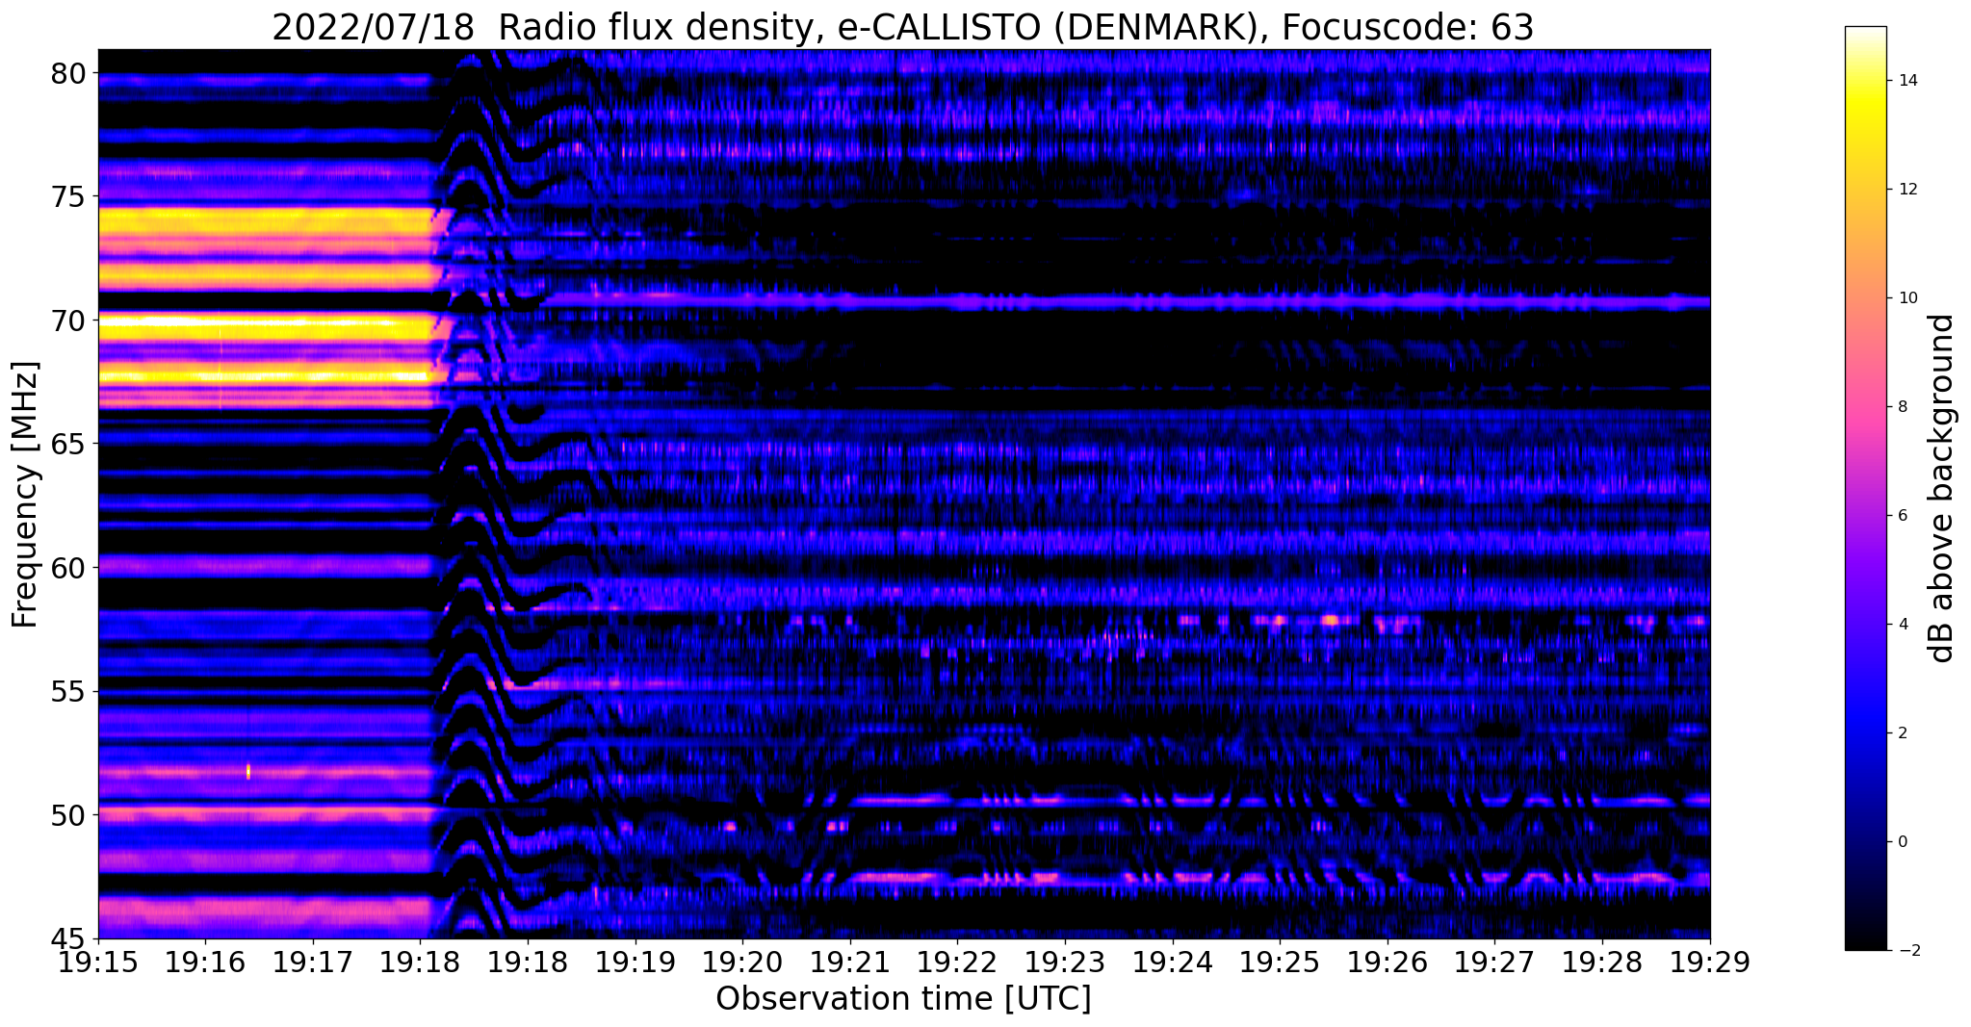Click the plot title mentioning e-CALLISTO (DENMARK)

(903, 28)
